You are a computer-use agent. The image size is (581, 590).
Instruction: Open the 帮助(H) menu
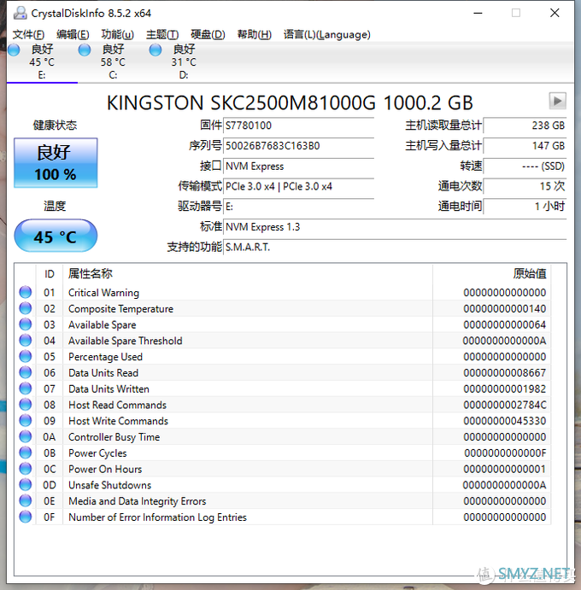click(254, 35)
